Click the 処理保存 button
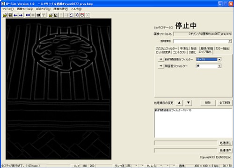 tap(225, 151)
